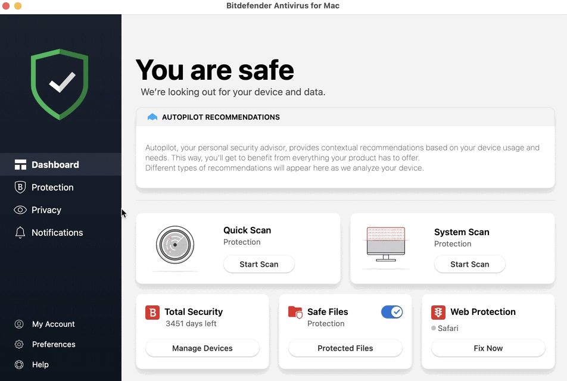The image size is (567, 381).
Task: Turn off the Safe Files toggle
Action: [x=392, y=312]
